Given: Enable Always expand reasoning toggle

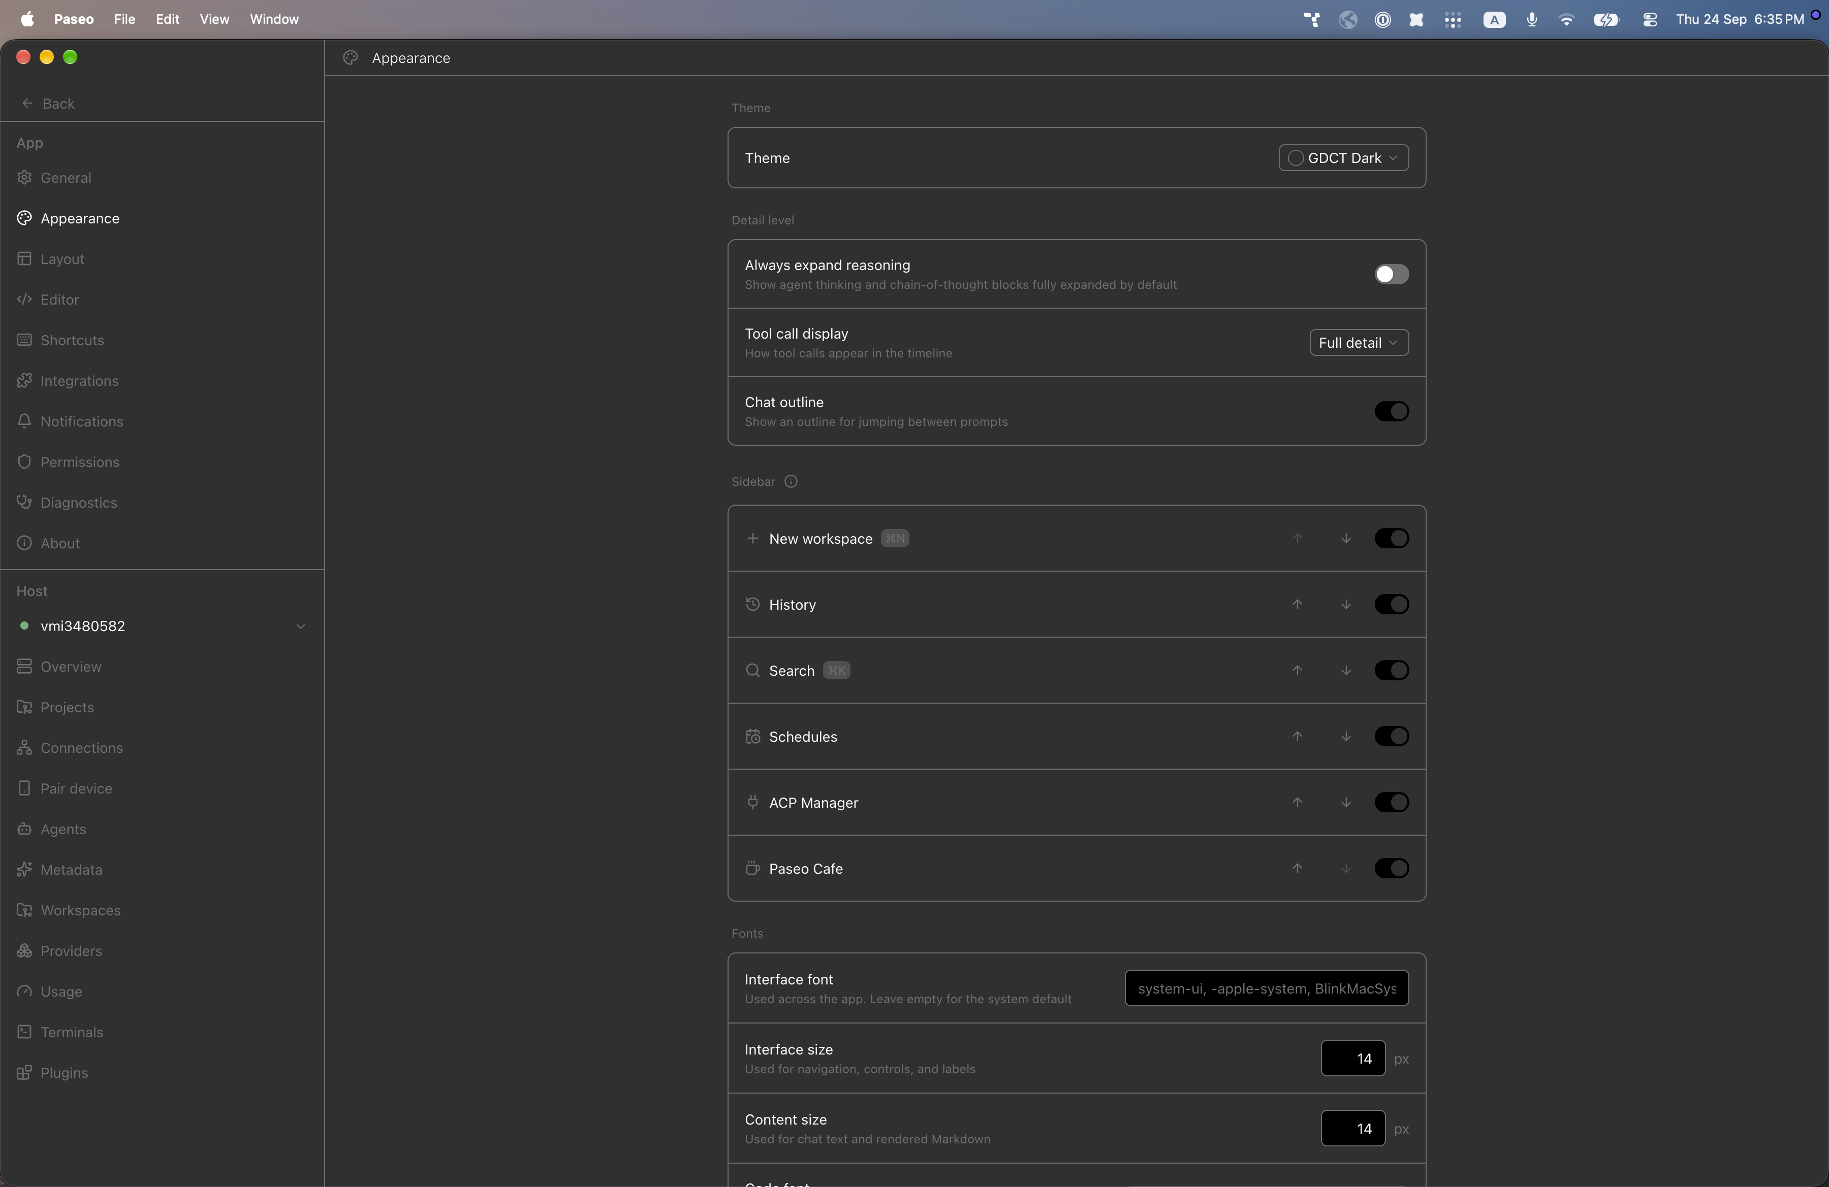Looking at the screenshot, I should tap(1392, 274).
